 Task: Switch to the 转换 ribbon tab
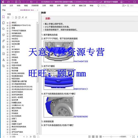point(18,6)
